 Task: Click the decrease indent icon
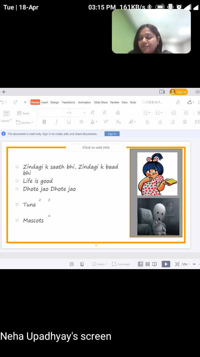(x=174, y=113)
